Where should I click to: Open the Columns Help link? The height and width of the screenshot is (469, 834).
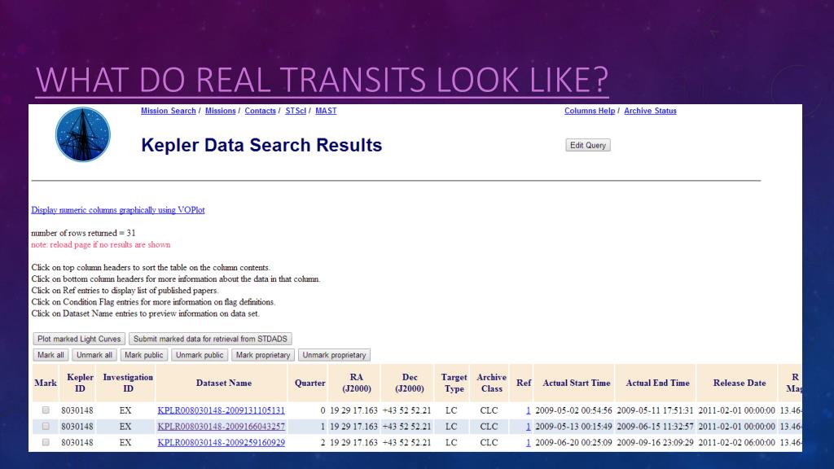590,111
